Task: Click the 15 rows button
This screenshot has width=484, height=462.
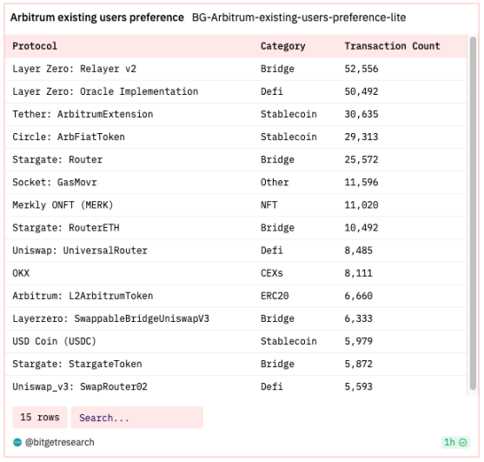Action: click(39, 418)
